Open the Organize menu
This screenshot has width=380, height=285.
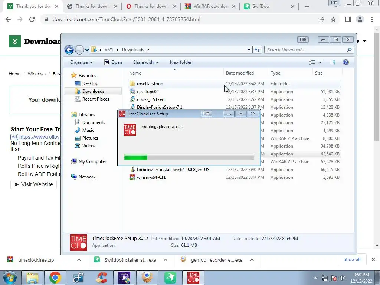(81, 62)
